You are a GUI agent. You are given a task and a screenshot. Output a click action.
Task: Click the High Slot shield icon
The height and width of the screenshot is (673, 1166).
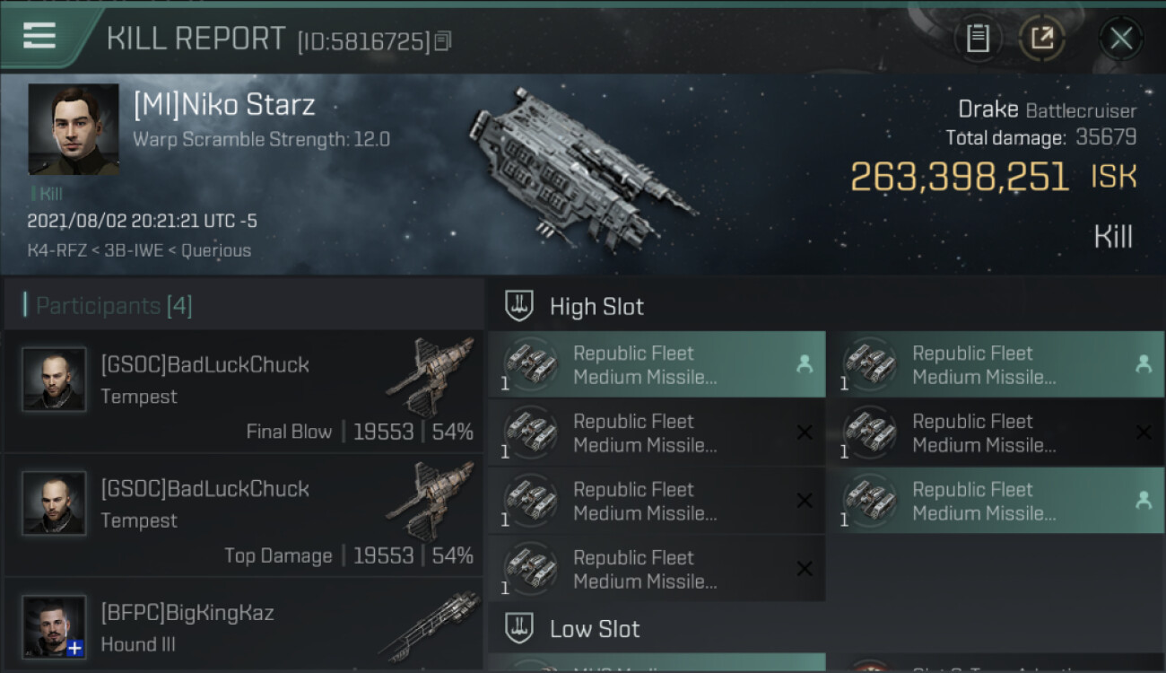coord(520,306)
